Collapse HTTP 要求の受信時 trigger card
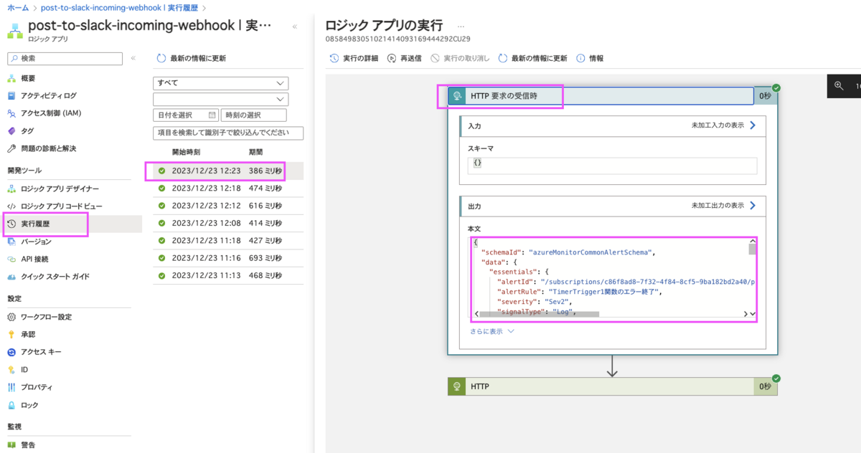 coord(601,95)
